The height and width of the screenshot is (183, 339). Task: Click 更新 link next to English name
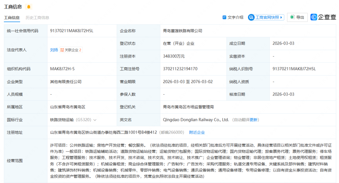coord(253,120)
